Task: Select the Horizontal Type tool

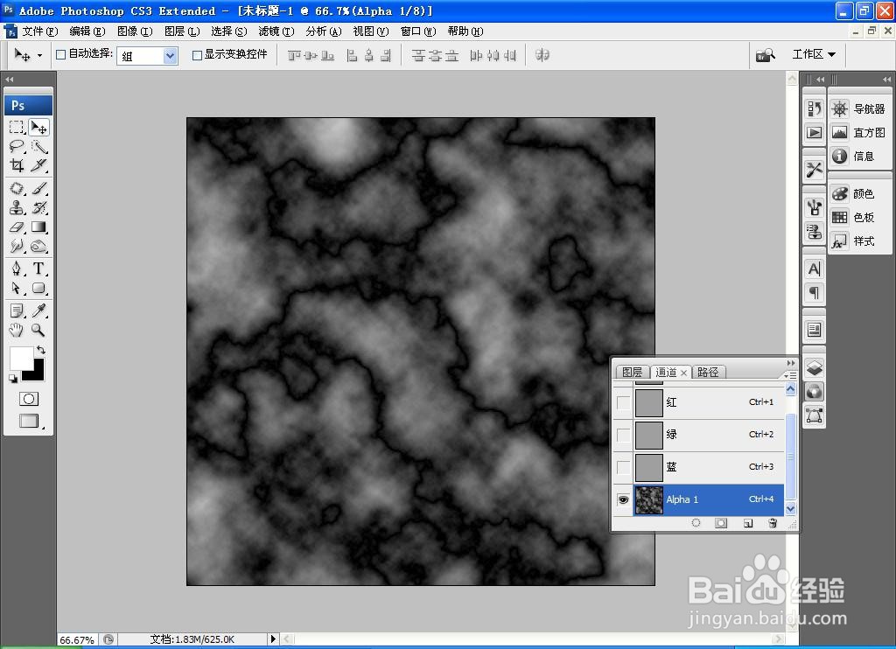Action: coord(38,269)
